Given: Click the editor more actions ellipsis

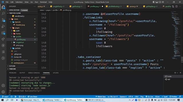Looking at the screenshot, I should (180, 7).
